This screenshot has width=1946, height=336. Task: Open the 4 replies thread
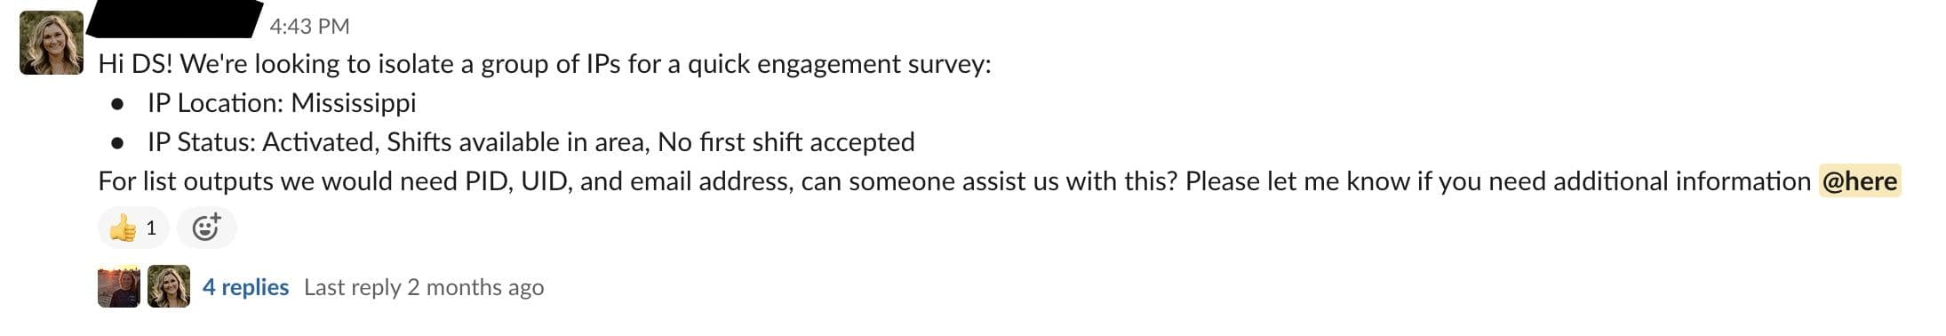tap(245, 287)
